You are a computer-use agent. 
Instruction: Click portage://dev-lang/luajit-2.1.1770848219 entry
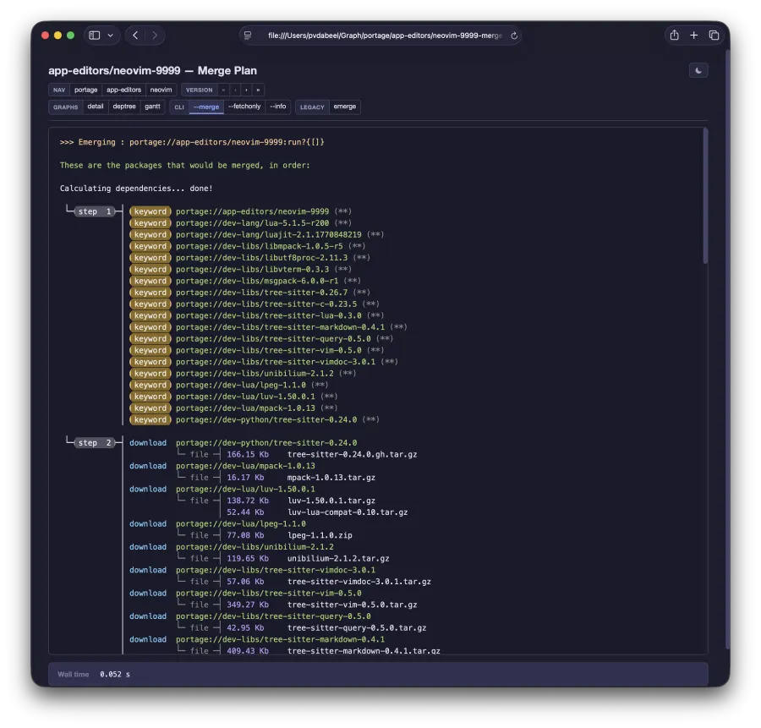coord(268,235)
